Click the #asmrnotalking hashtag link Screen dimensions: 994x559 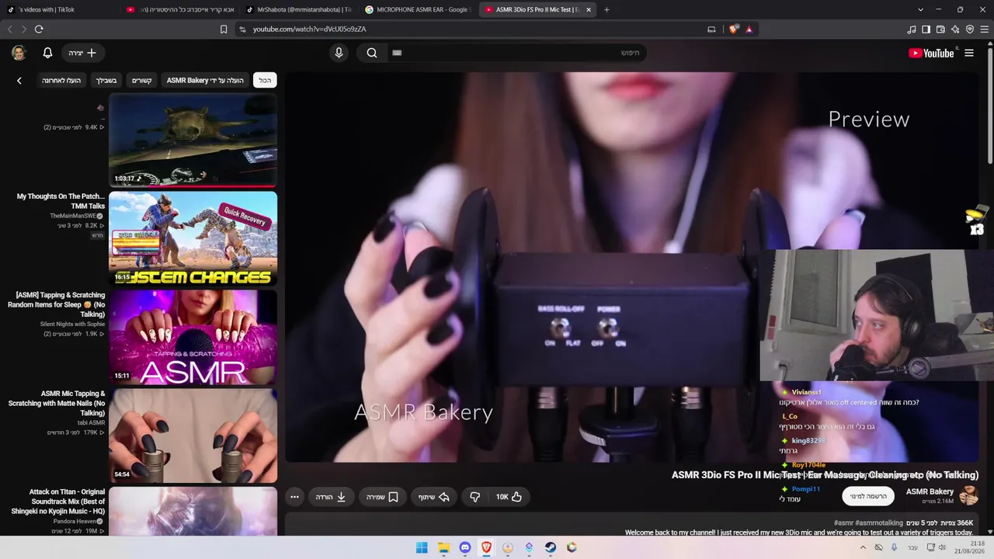pyautogui.click(x=879, y=523)
